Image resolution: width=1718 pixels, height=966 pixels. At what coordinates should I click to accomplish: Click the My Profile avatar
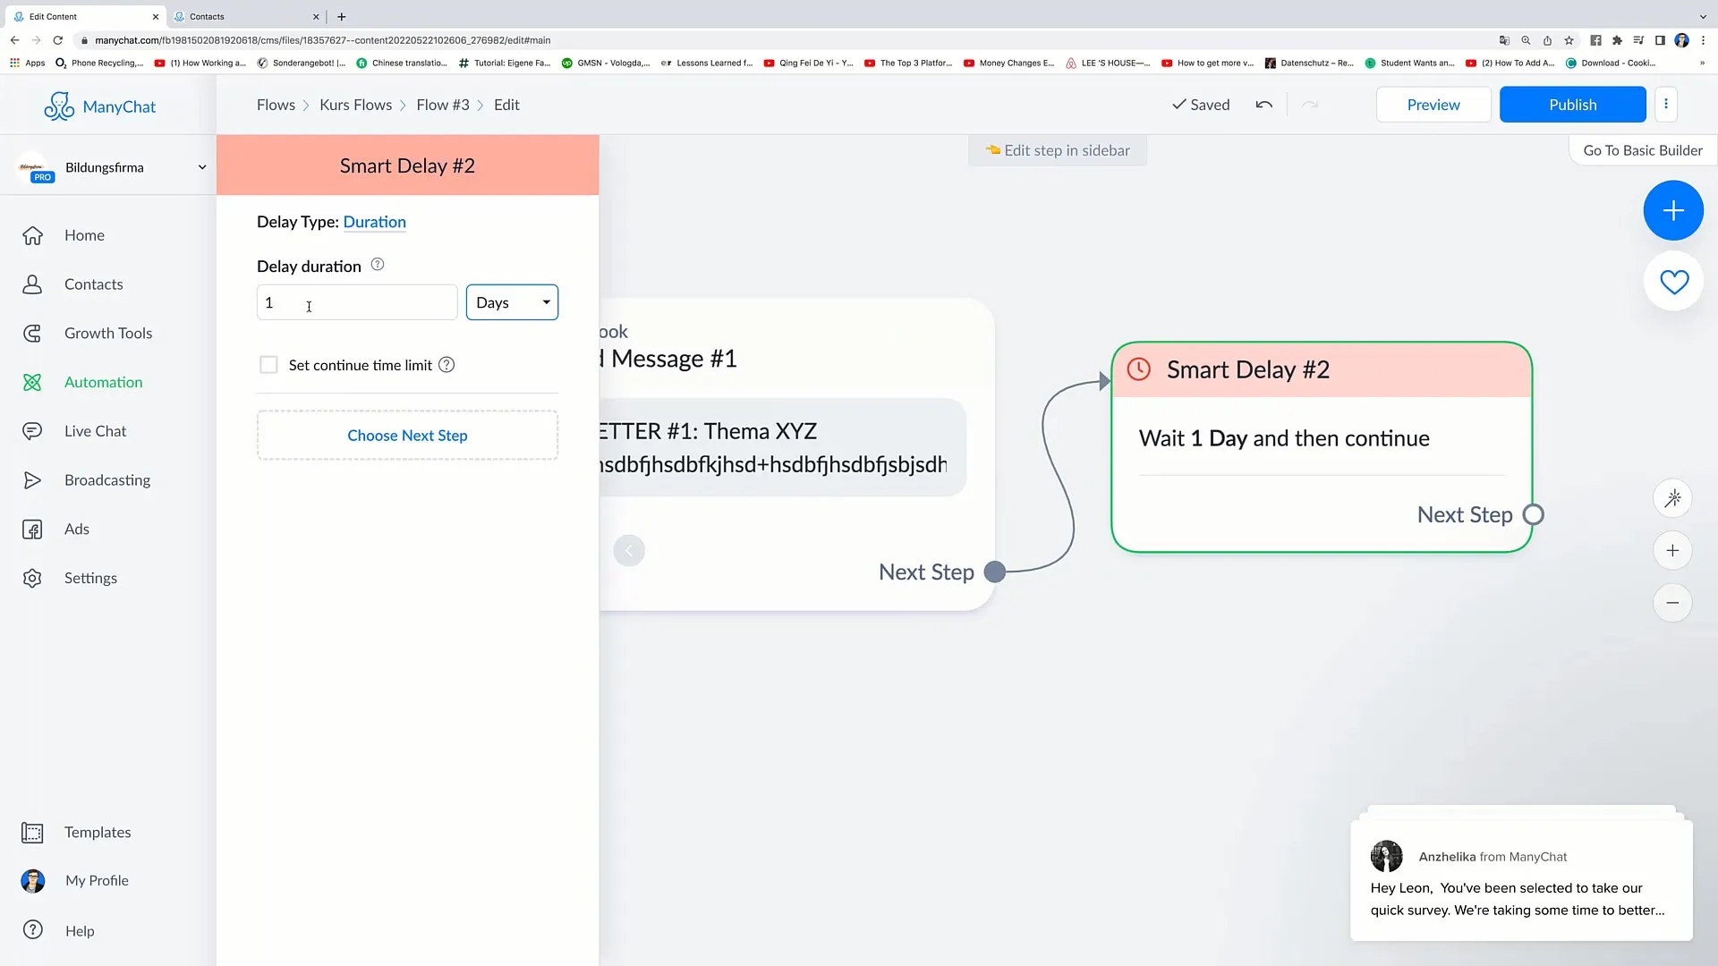tap(33, 881)
